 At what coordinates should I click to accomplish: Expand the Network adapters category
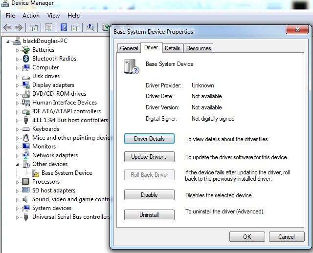point(18,155)
